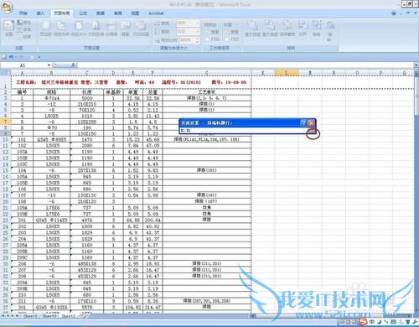
Task: Click the dialog's help question-mark button
Action: (x=303, y=122)
